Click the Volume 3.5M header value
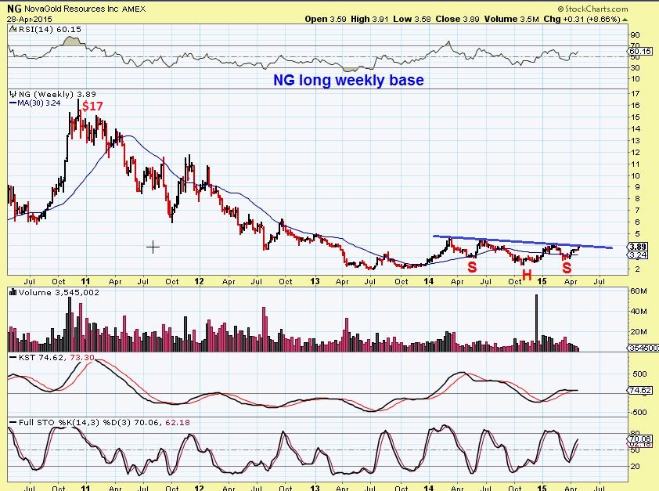 pos(512,19)
